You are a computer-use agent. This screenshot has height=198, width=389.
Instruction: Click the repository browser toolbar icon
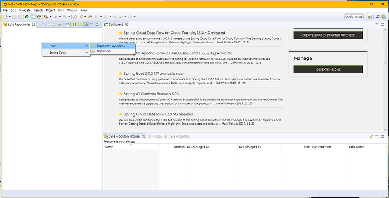[x=80, y=24]
